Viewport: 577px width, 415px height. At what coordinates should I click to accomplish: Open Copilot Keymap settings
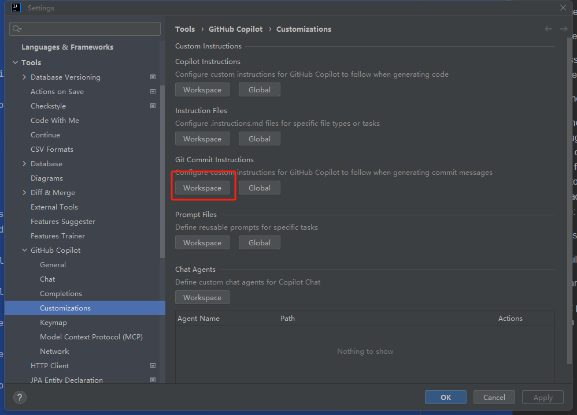(53, 323)
